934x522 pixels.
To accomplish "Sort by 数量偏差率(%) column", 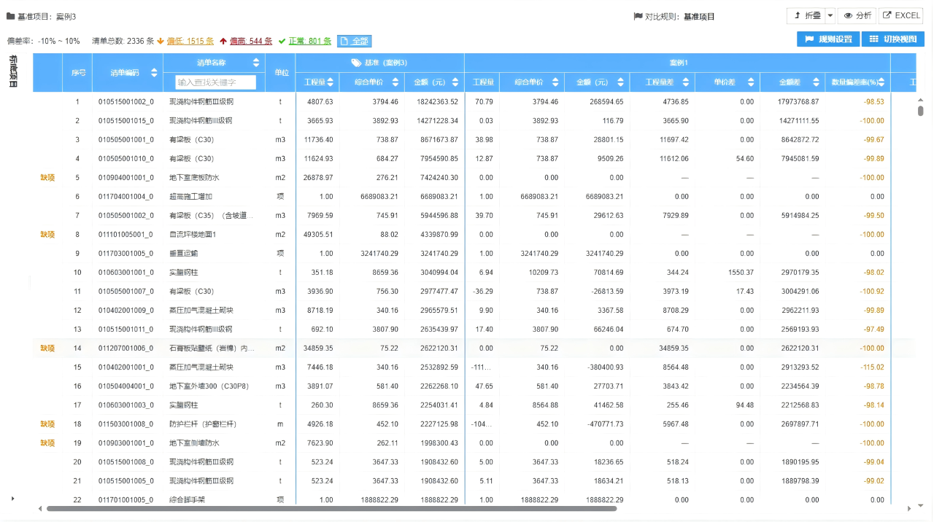I will click(881, 82).
